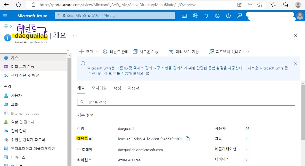Open the directories and subscriptions filter icon
305x166 pixels.
[x=195, y=16]
